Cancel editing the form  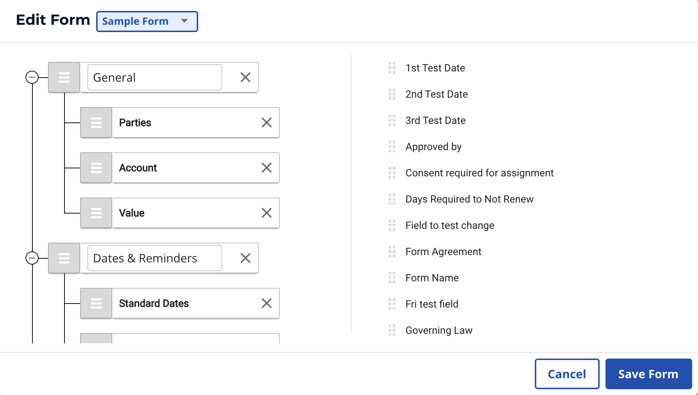tap(567, 374)
